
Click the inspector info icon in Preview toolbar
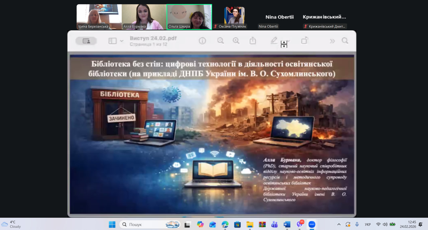[x=202, y=41]
